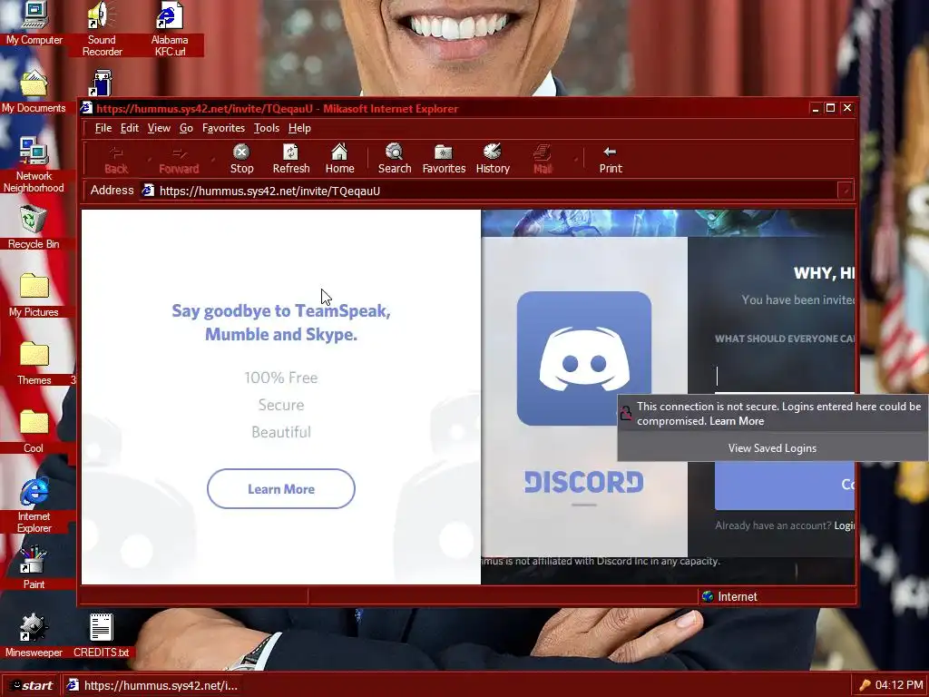Open Alabama KFC.url shortcut
This screenshot has width=929, height=697.
point(170,28)
